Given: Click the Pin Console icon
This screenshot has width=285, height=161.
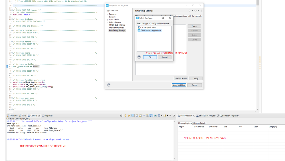Looking at the screenshot, I should tap(155, 116).
